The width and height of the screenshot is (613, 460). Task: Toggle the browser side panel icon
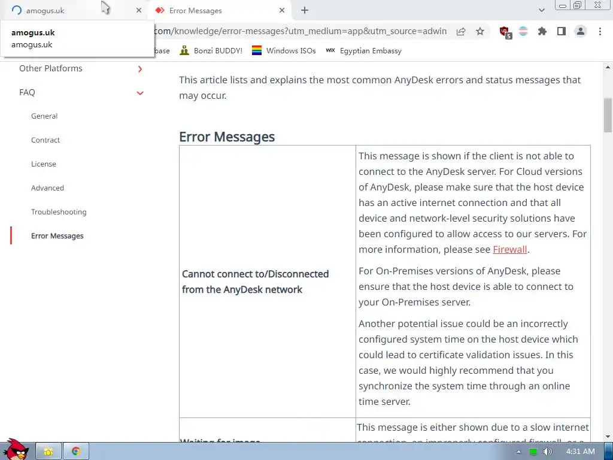tap(562, 31)
